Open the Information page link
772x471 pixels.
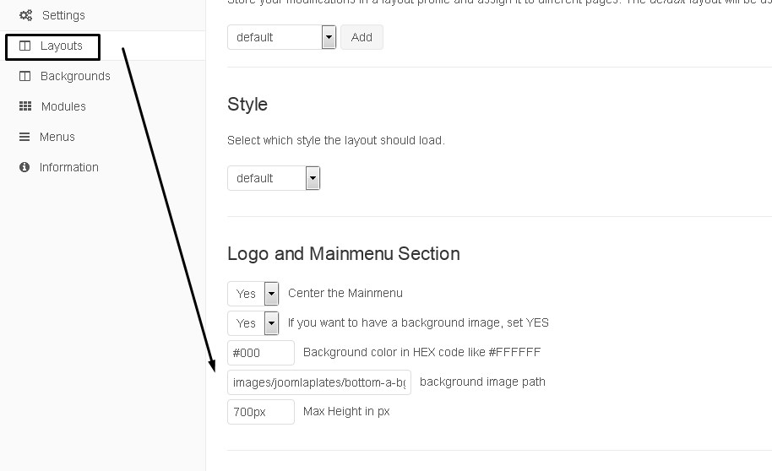(x=69, y=167)
